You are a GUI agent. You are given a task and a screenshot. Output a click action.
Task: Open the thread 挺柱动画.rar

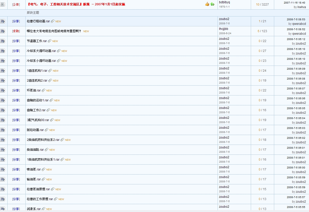click(35, 130)
